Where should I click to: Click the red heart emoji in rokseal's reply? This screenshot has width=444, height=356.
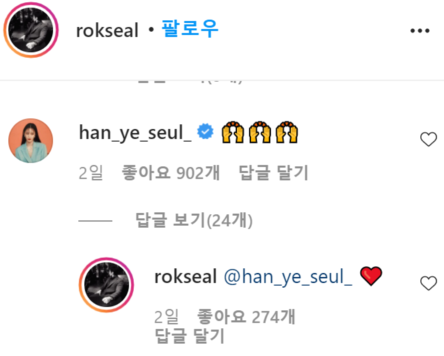(371, 276)
